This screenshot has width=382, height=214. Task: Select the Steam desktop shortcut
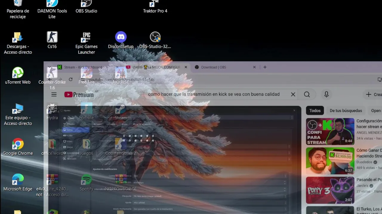(121, 111)
